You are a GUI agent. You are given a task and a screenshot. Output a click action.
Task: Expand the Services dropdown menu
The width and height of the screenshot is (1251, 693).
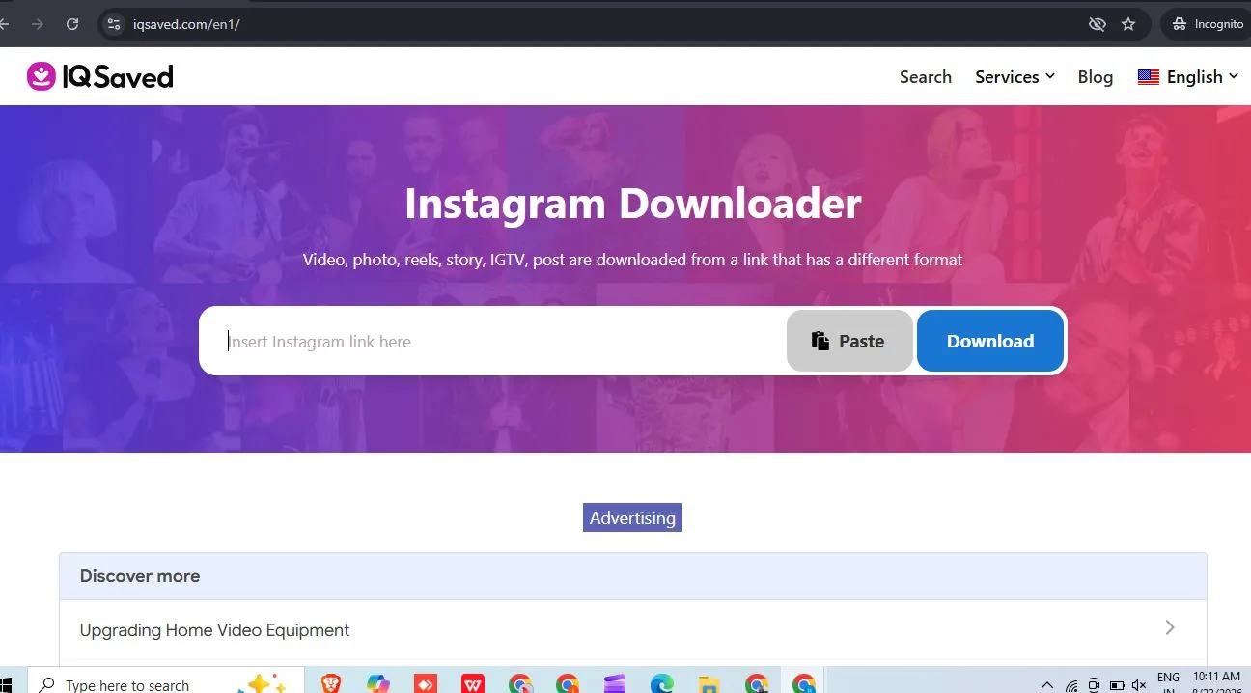pyautogui.click(x=1015, y=77)
